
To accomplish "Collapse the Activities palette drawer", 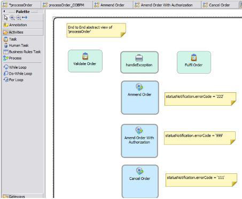I will coord(22,32).
